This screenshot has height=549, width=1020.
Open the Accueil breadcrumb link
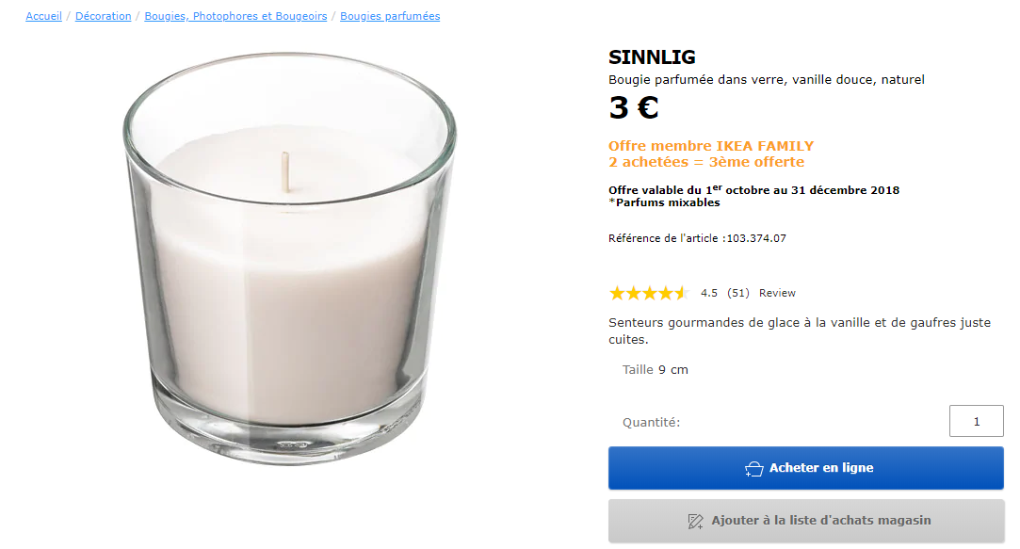43,16
